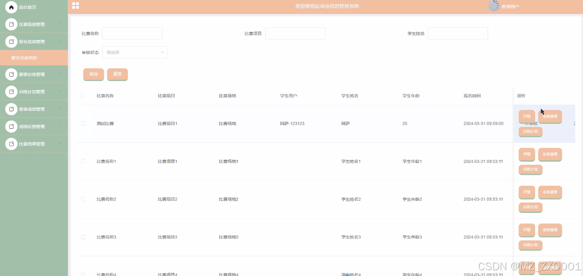Open the 比赛信息管理 menu label
The image size is (583, 276).
tap(32, 25)
